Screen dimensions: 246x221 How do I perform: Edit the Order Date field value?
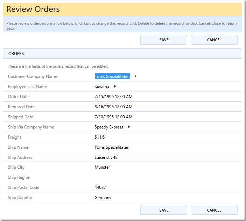113,97
